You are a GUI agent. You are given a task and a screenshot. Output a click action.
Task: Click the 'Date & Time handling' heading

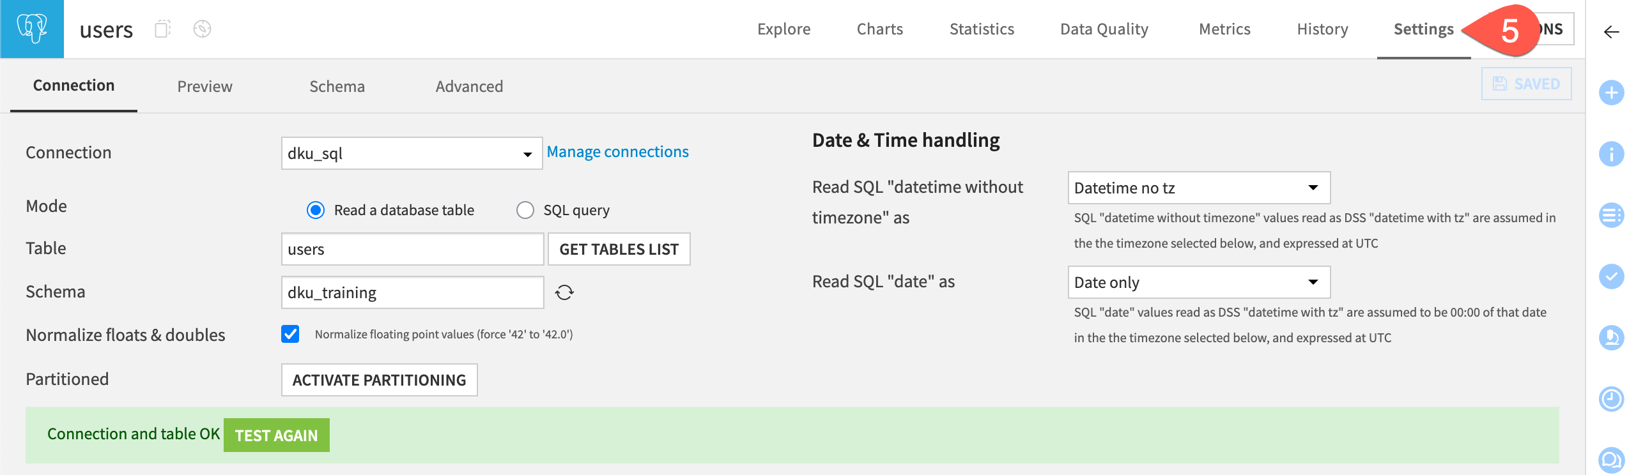pyautogui.click(x=906, y=140)
